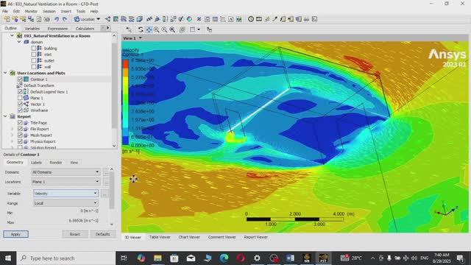Insert a Color Map from the toolbar
The image size is (471, 265).
point(190,19)
